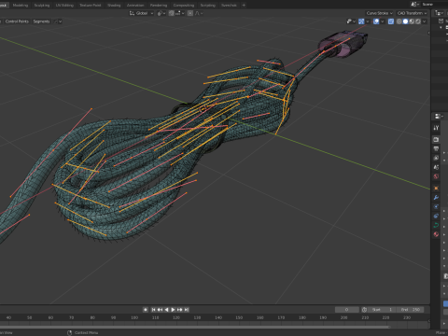The height and width of the screenshot is (336, 448).
Task: Click the current frame field
Action: click(347, 310)
